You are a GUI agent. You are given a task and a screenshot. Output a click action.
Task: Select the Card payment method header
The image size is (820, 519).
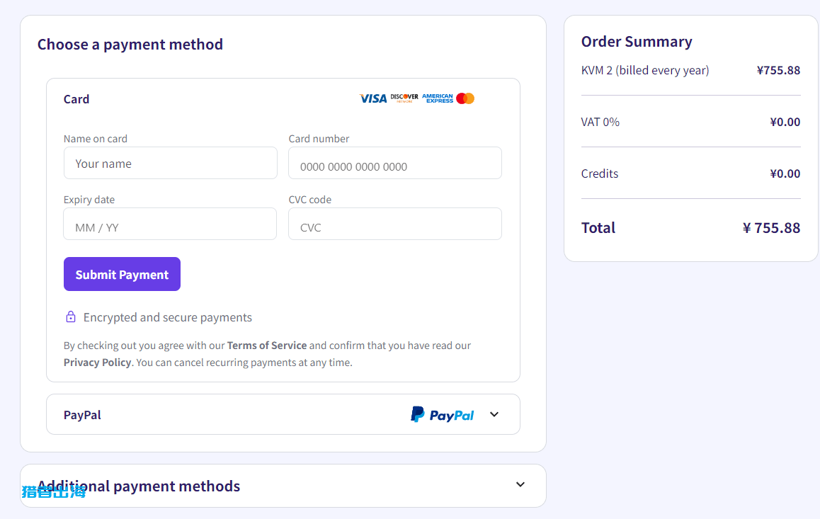[76, 99]
